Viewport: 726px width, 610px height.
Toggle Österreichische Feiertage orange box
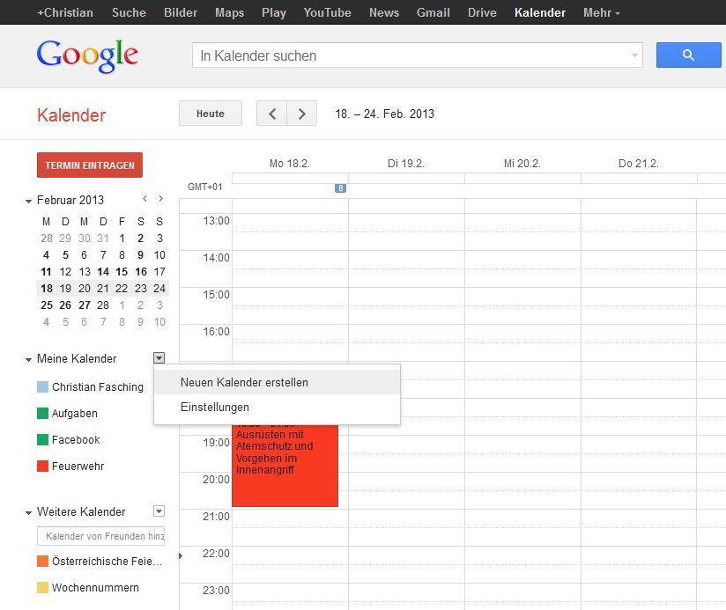tap(42, 561)
